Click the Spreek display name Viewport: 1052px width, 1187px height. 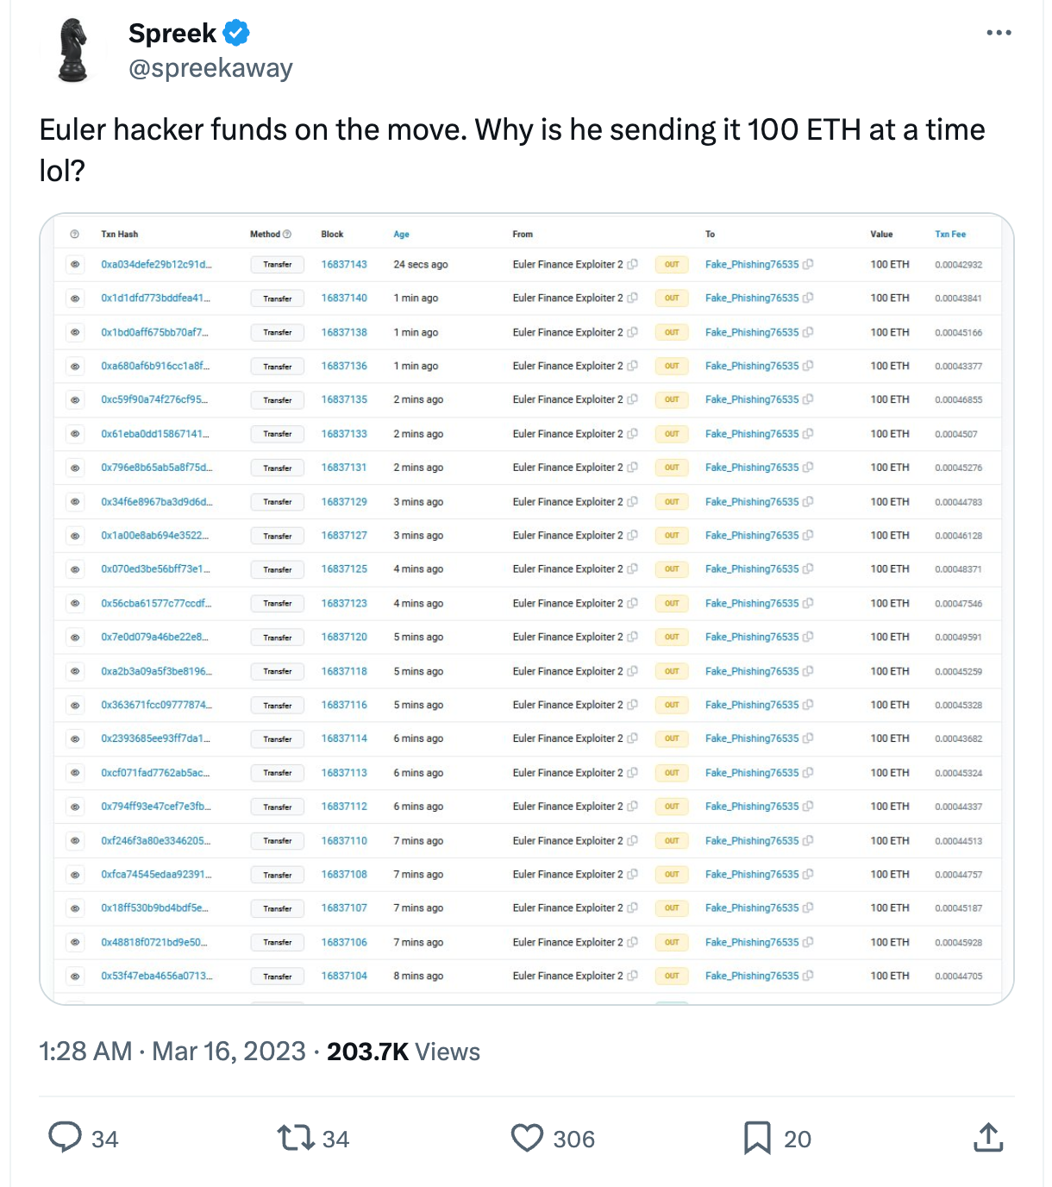(172, 33)
